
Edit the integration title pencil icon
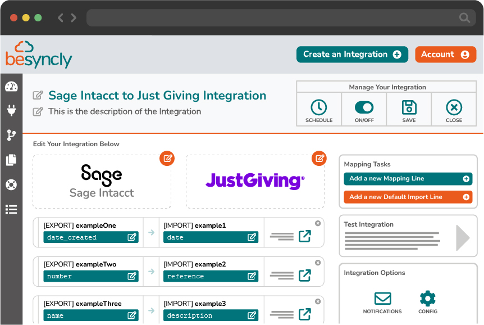click(38, 95)
